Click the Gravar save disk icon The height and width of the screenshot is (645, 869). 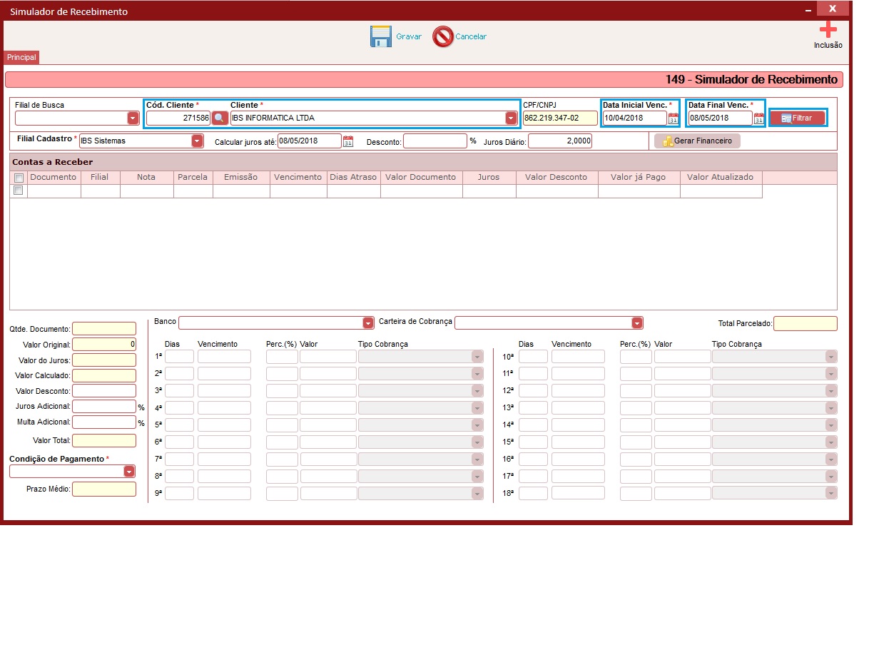click(381, 36)
